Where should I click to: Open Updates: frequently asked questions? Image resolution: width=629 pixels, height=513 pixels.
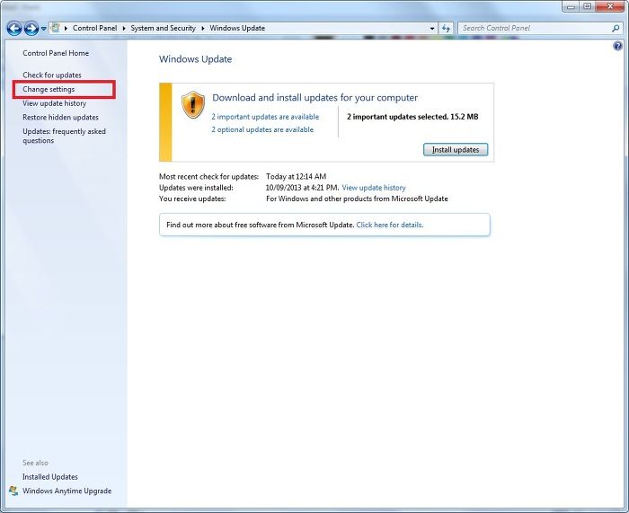pyautogui.click(x=64, y=136)
